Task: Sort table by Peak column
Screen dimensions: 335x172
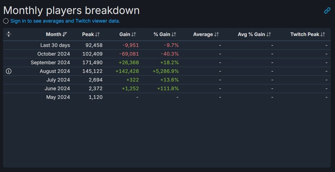Action: click(91, 34)
